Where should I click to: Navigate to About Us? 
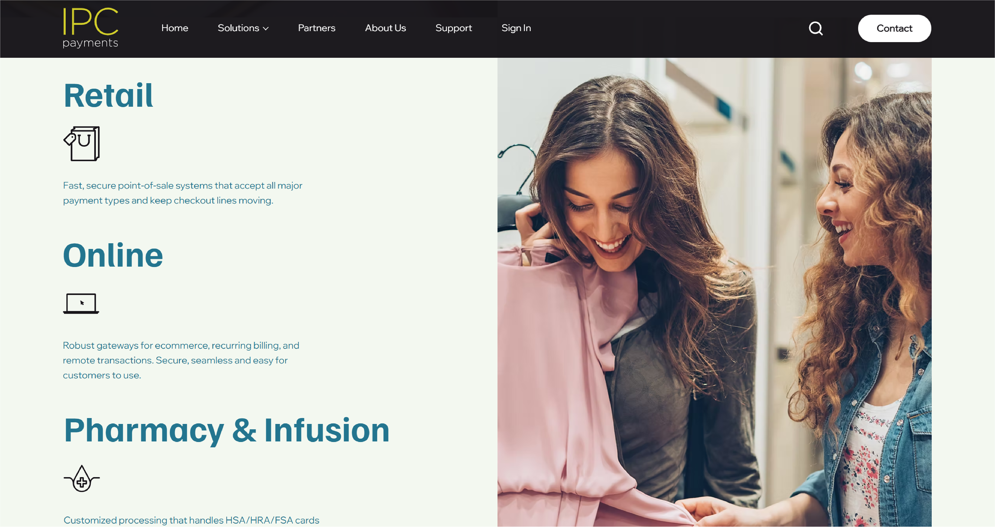click(x=386, y=28)
